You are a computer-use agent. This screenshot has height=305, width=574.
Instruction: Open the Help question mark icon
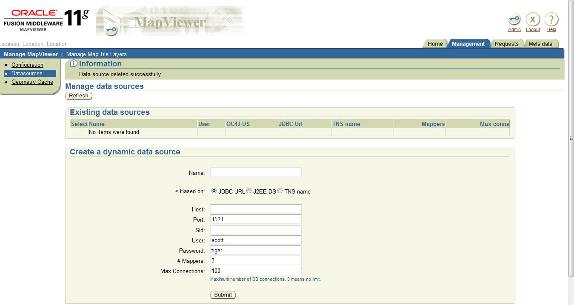551,19
